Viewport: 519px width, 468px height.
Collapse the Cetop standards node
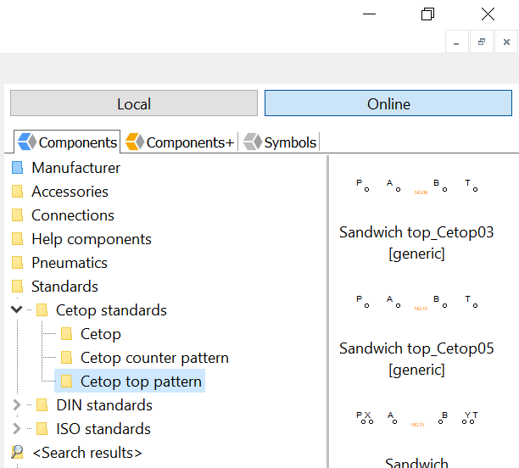[17, 309]
